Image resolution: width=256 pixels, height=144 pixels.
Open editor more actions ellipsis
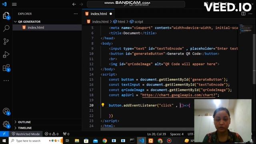coord(250,14)
